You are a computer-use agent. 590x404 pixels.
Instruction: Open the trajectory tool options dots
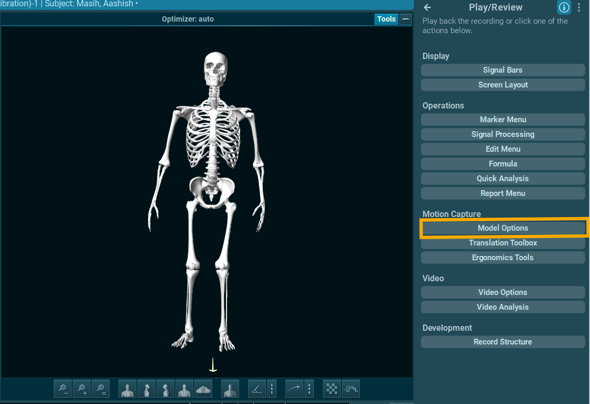309,389
